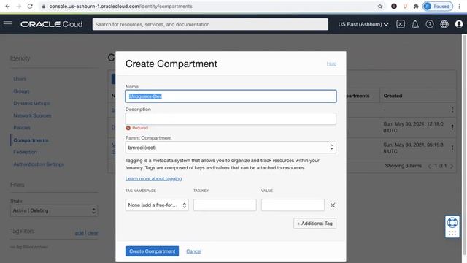Open the State filter dropdown
The width and height of the screenshot is (467, 263).
tap(54, 210)
